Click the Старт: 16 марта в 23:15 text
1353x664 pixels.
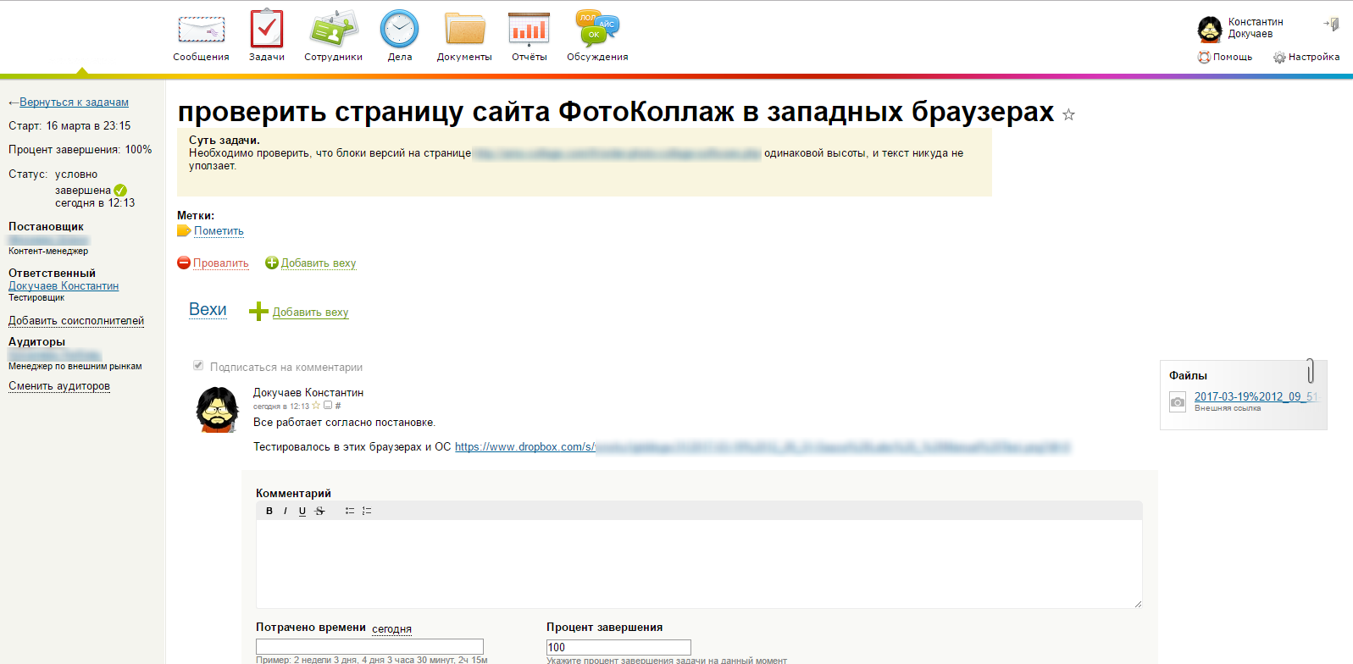click(69, 125)
